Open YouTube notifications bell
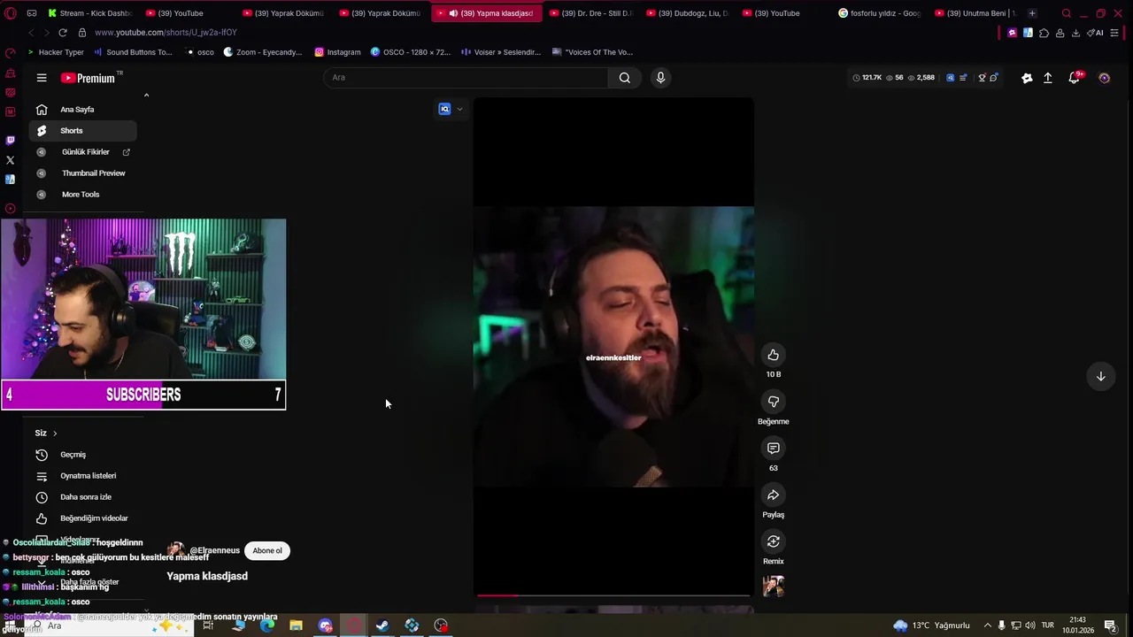The height and width of the screenshot is (637, 1133). [x=1075, y=78]
